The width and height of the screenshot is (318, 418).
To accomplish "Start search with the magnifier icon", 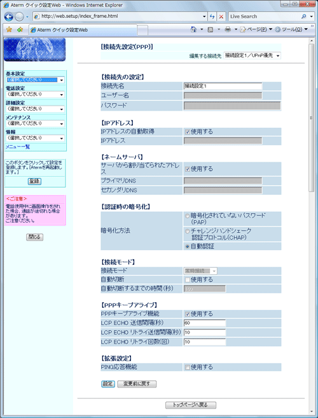I will pyautogui.click(x=304, y=17).
